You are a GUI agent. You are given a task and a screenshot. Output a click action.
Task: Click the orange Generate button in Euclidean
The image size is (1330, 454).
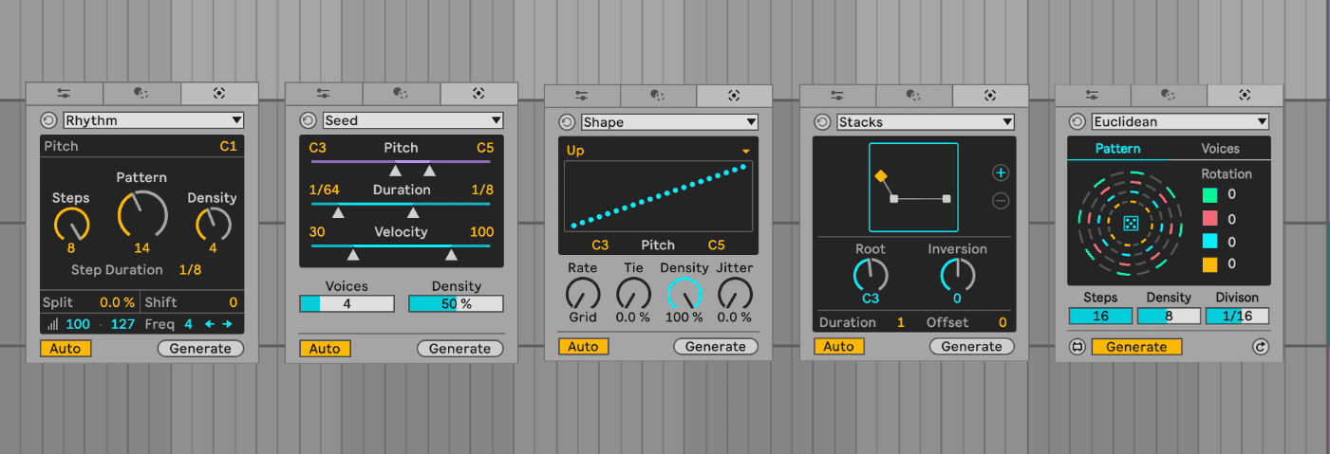pos(1136,347)
